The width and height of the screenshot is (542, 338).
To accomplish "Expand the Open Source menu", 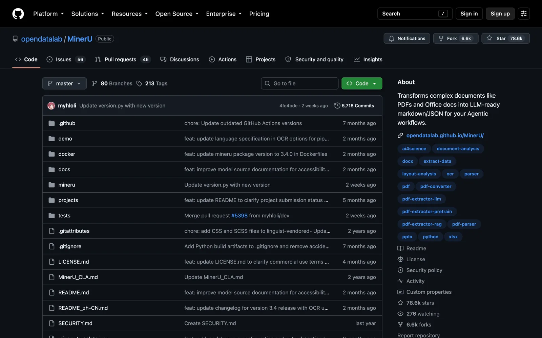I will [177, 14].
